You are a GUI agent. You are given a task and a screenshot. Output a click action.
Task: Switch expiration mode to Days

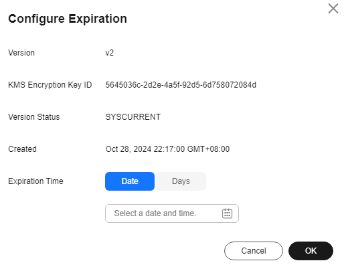point(181,181)
